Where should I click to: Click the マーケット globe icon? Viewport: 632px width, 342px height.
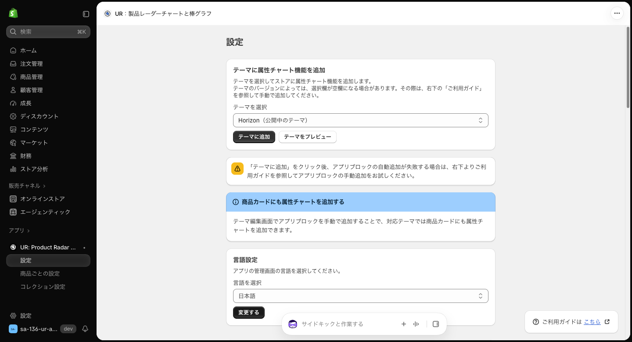click(x=13, y=143)
